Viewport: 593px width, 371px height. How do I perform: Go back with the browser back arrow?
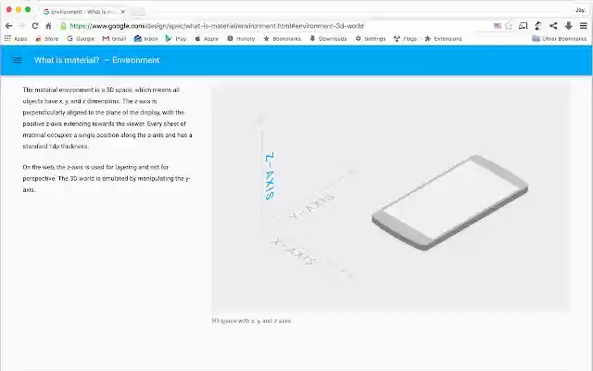[9, 26]
